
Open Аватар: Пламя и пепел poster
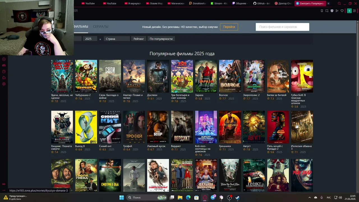coord(134,76)
